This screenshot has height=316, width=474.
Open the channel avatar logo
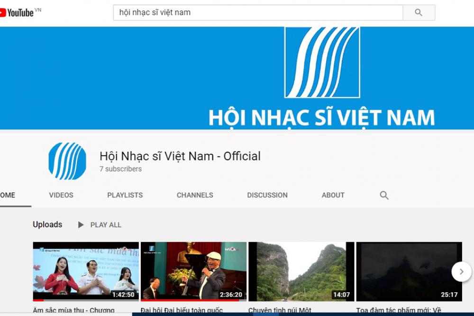(67, 161)
